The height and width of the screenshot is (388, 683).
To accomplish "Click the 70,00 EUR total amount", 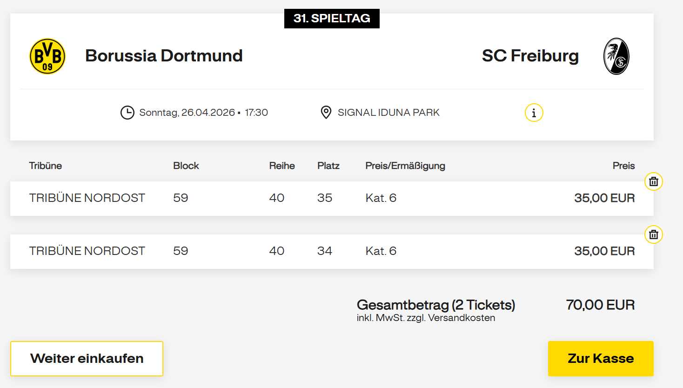I will coord(600,305).
